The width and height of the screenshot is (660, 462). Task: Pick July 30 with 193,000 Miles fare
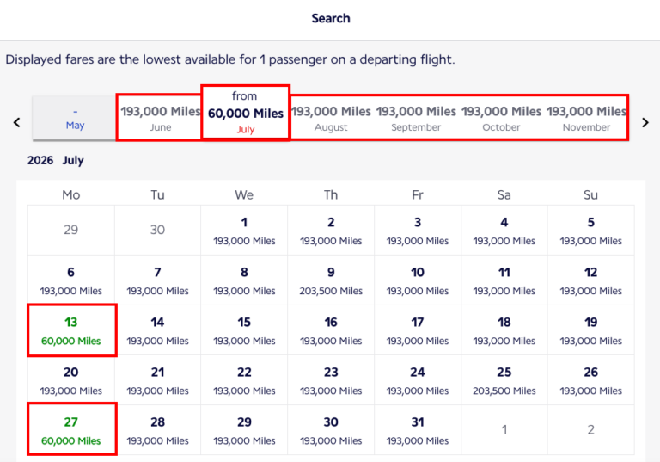click(x=331, y=430)
